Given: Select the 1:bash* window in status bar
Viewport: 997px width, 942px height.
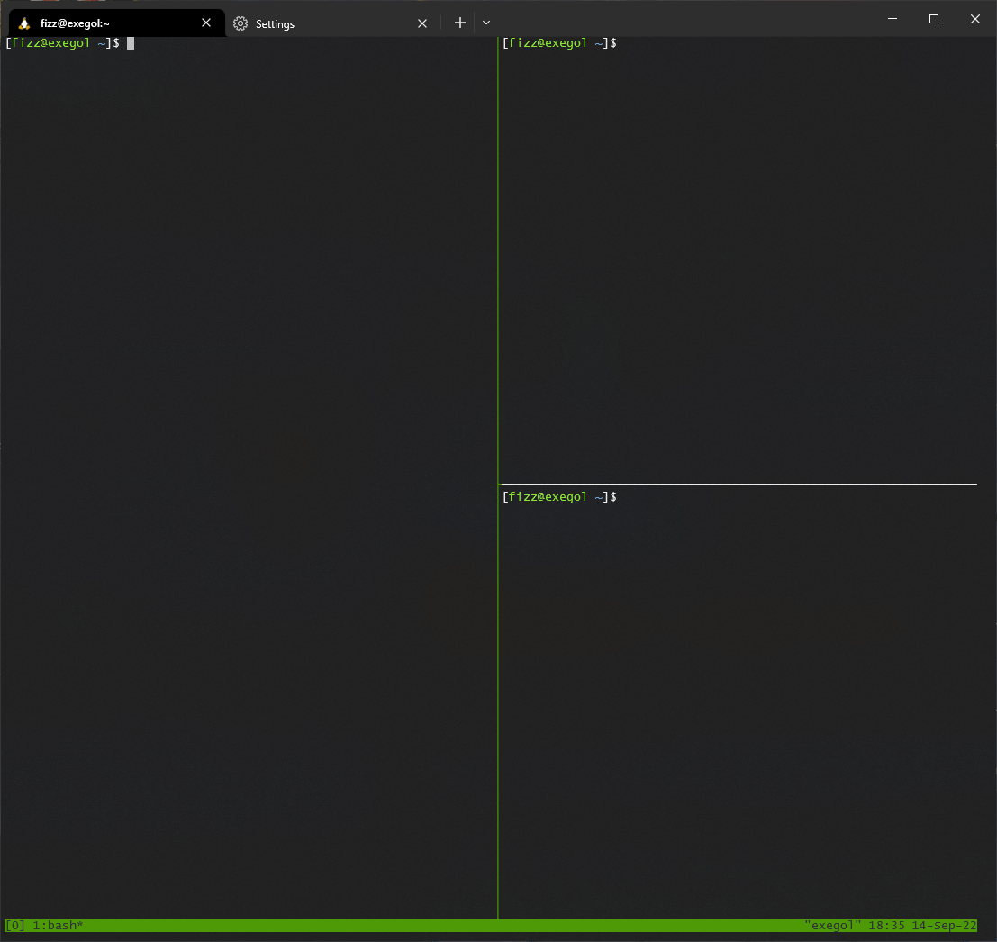Looking at the screenshot, I should pos(58,926).
